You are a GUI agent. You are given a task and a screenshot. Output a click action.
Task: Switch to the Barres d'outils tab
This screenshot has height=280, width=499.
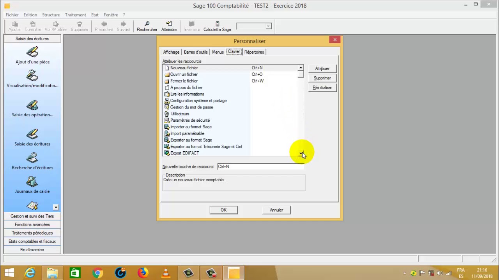196,52
